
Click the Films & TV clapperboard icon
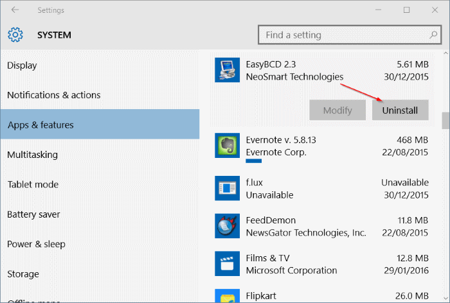(x=228, y=263)
